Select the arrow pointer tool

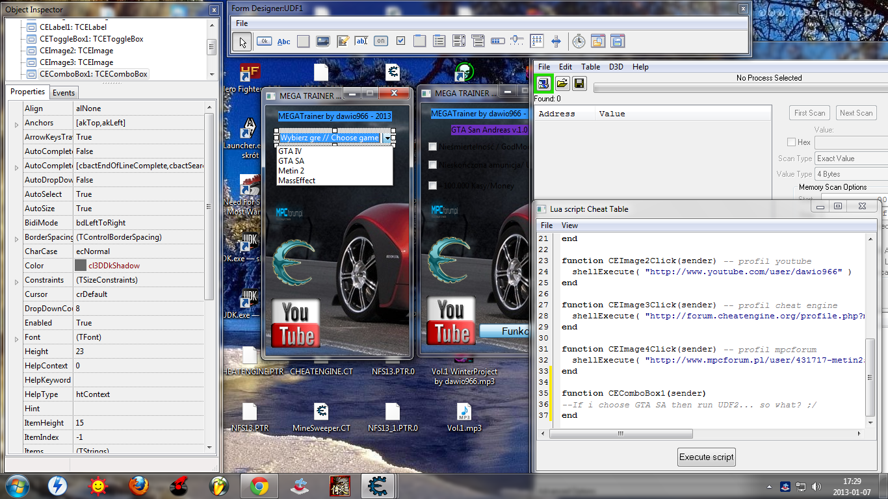[x=242, y=42]
